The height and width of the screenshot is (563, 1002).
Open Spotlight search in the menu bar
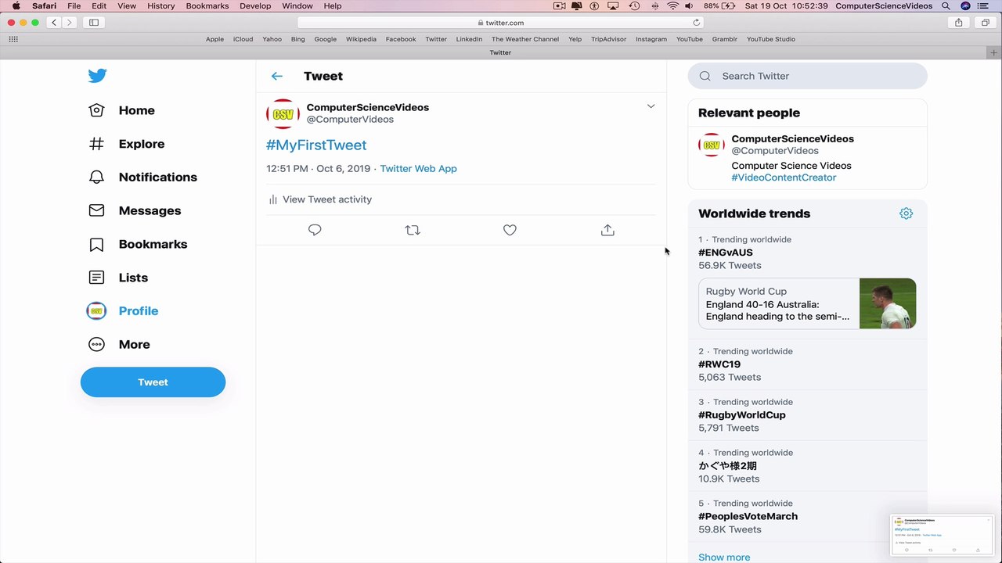946,6
